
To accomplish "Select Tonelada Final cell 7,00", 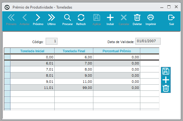I will 74,63.
